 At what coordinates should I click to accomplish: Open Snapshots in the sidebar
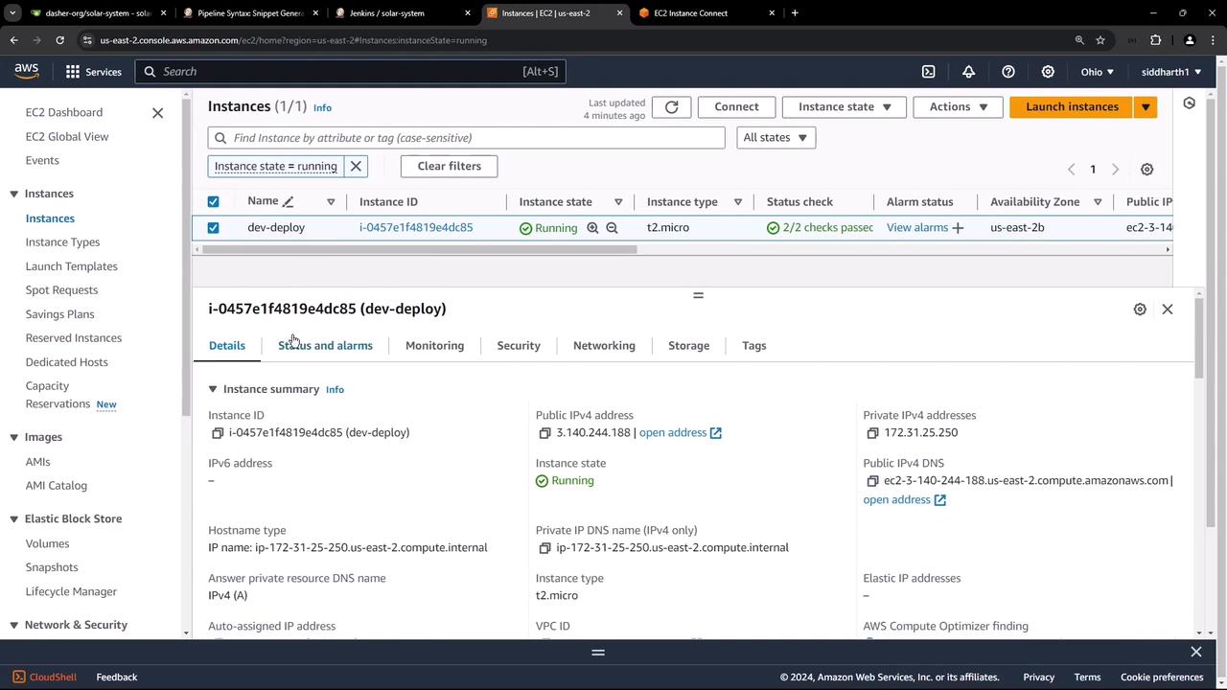click(52, 567)
